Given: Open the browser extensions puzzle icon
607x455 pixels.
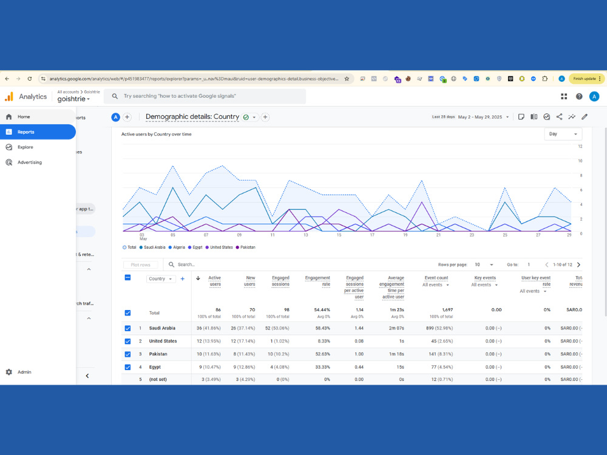Looking at the screenshot, I should 544,78.
